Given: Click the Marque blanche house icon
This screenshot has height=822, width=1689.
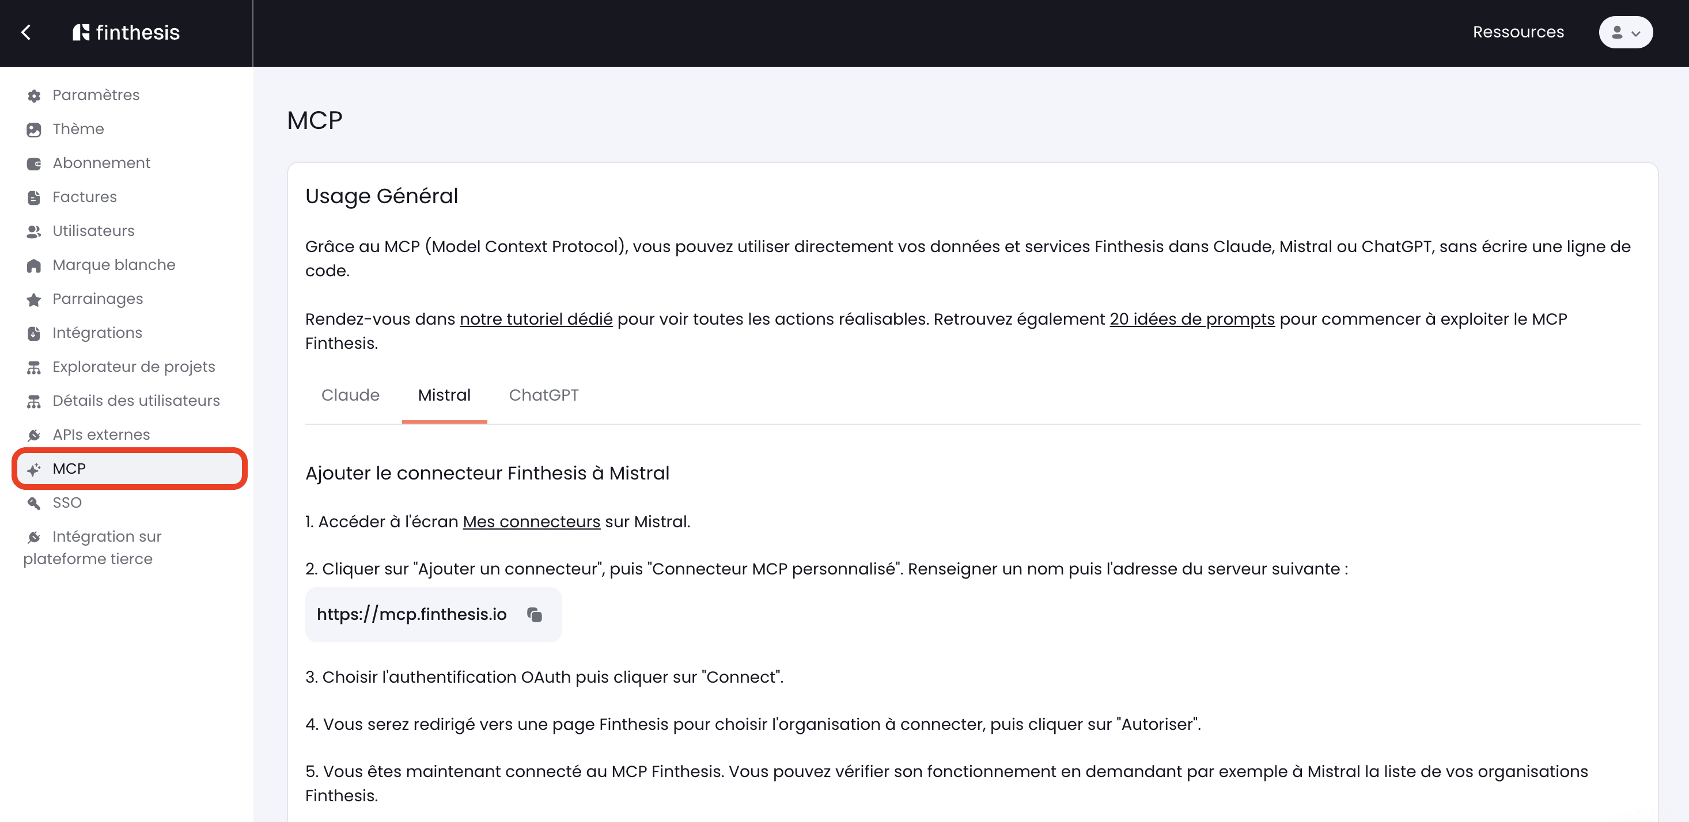Looking at the screenshot, I should pos(34,266).
